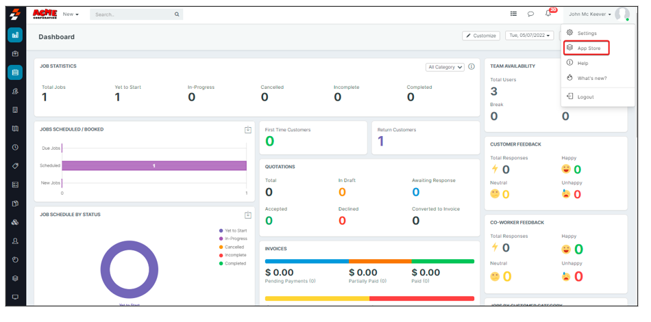Choose Logout in the user menu

[x=585, y=97]
